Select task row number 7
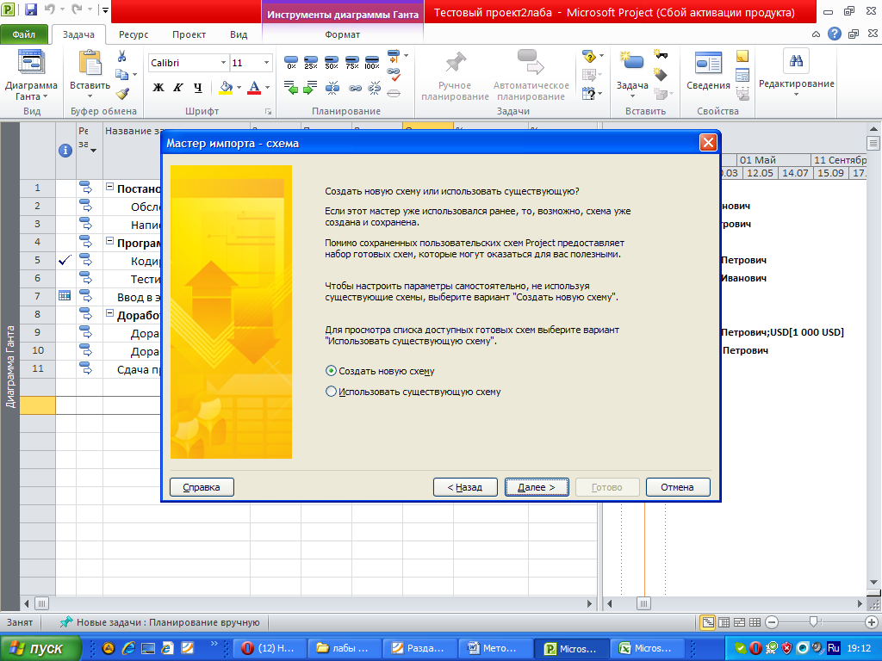The width and height of the screenshot is (882, 661). [38, 296]
